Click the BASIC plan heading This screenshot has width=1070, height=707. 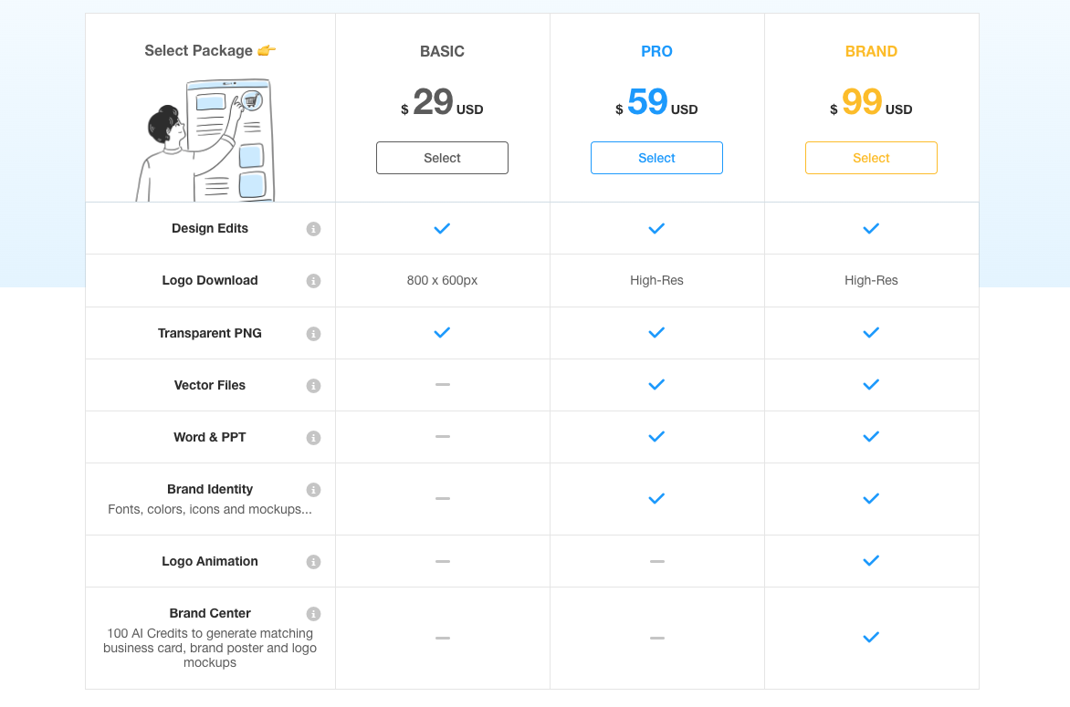click(442, 52)
